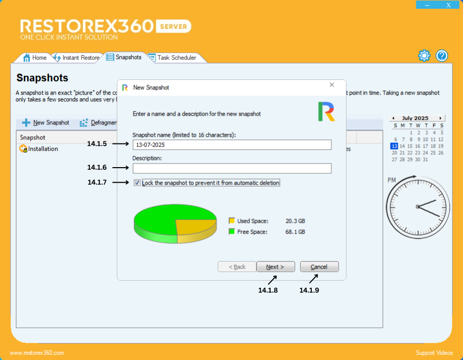Click the disabled Back button
463x360 pixels.
pos(237,267)
